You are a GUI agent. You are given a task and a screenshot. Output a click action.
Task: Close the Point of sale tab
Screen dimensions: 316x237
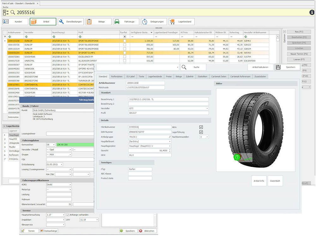[x=38, y=3]
